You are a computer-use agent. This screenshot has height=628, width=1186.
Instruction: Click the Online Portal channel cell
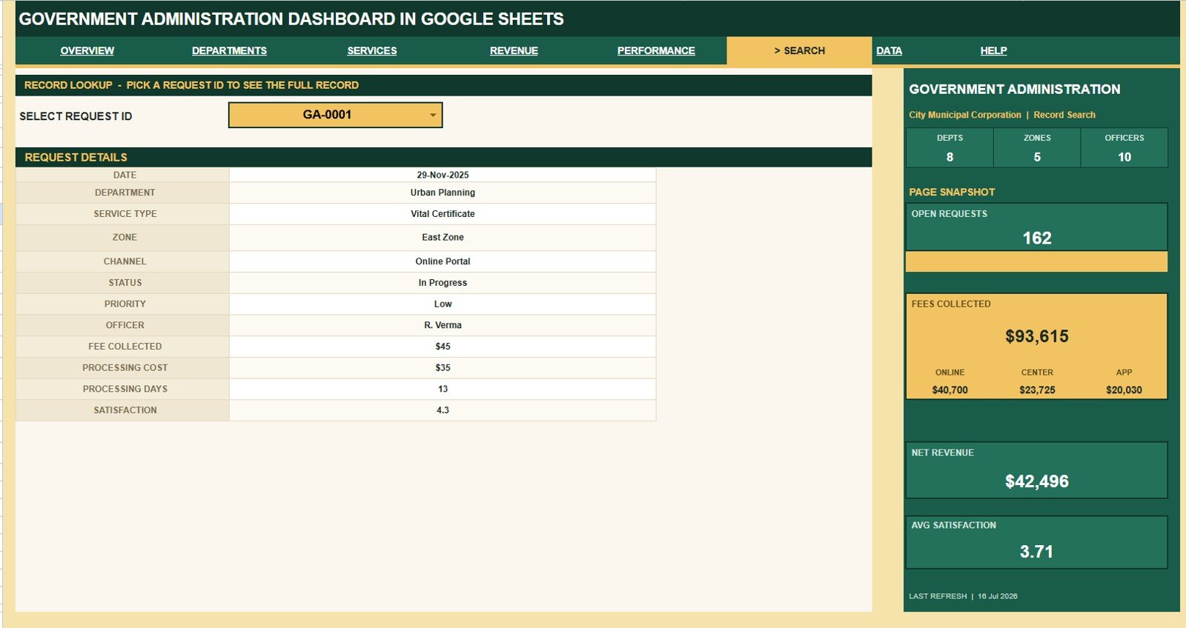point(443,261)
